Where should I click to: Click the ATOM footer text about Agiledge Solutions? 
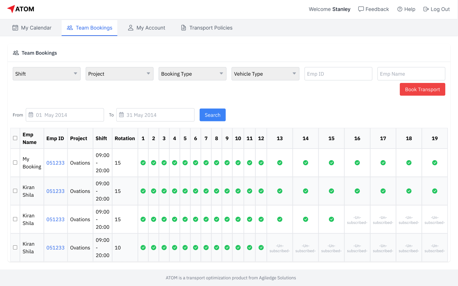pyautogui.click(x=231, y=278)
